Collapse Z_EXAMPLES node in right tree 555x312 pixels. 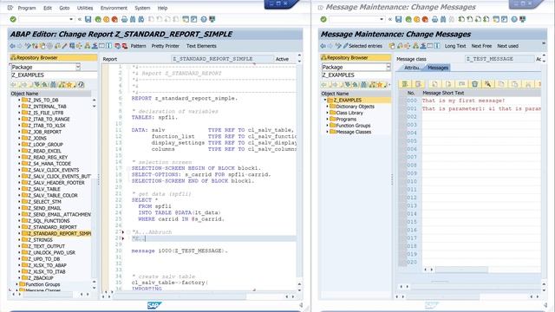click(325, 101)
